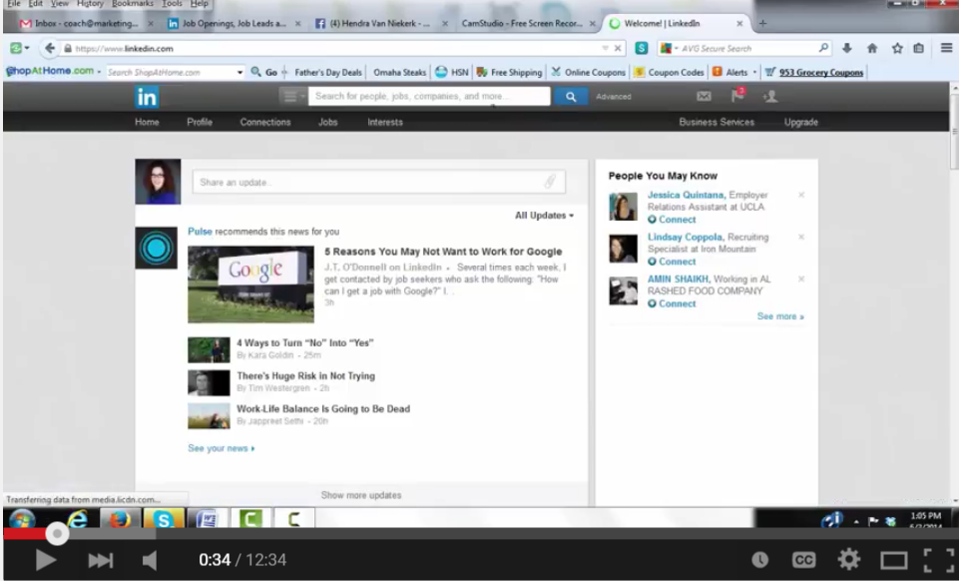Mute the video player volume
959x581 pixels.
(150, 560)
